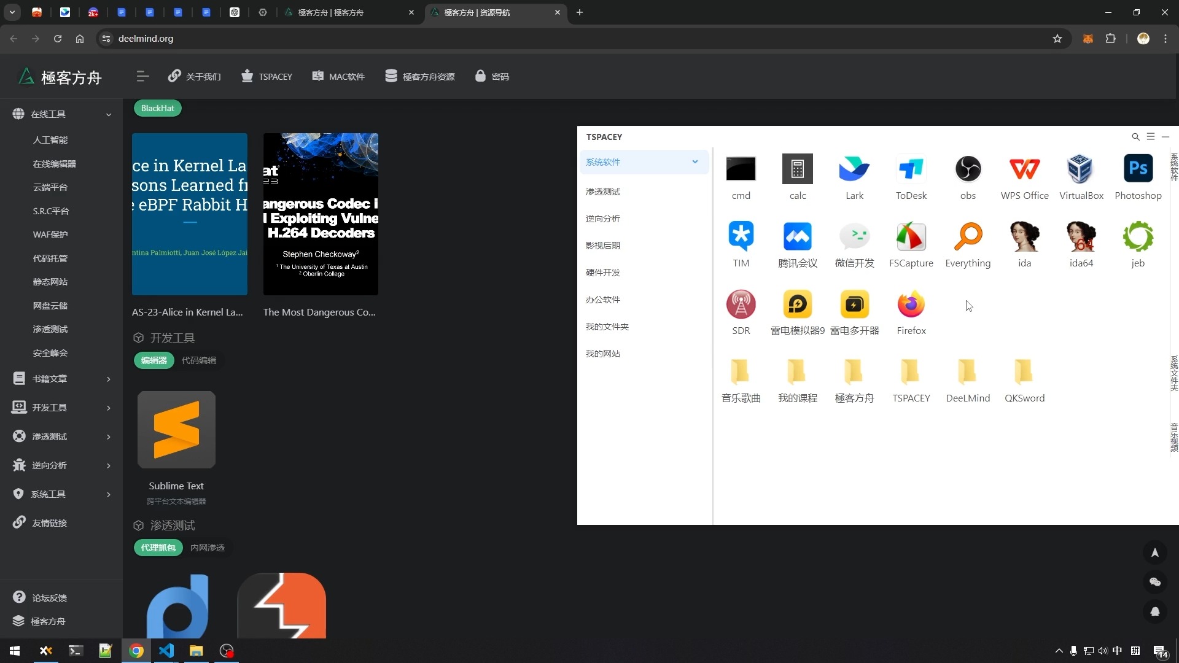Open 微信开发 tool icon
This screenshot has width=1179, height=663.
(x=854, y=237)
